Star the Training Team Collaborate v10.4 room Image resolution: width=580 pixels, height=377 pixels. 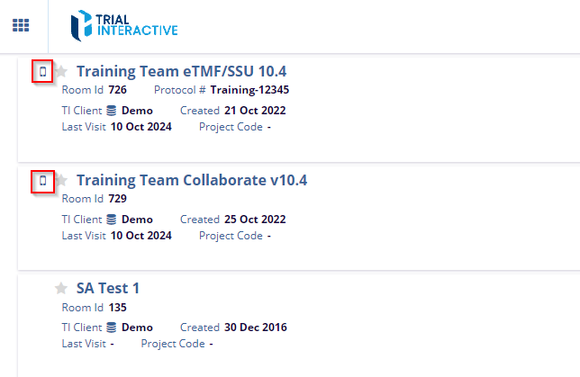click(61, 181)
